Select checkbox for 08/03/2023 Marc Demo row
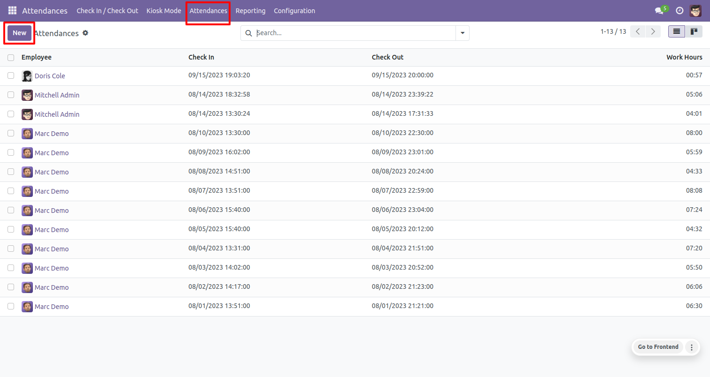Image resolution: width=710 pixels, height=377 pixels. click(x=11, y=268)
